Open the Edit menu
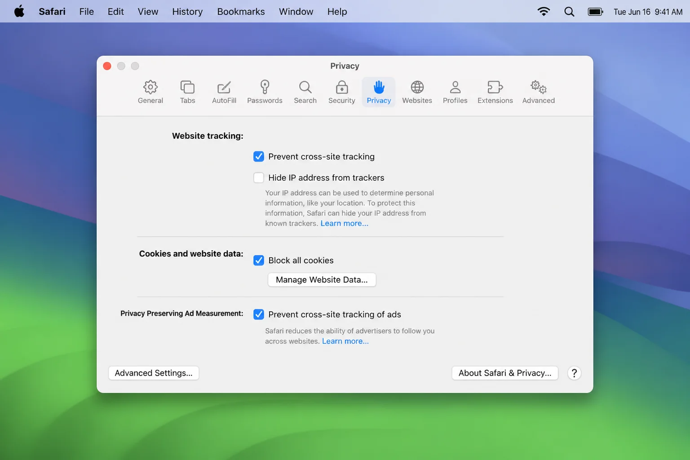The image size is (690, 460). [115, 12]
